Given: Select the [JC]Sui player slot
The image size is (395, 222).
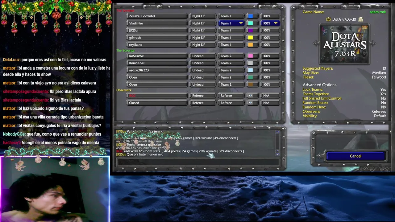Looking at the screenshot, I should pyautogui.click(x=157, y=30).
